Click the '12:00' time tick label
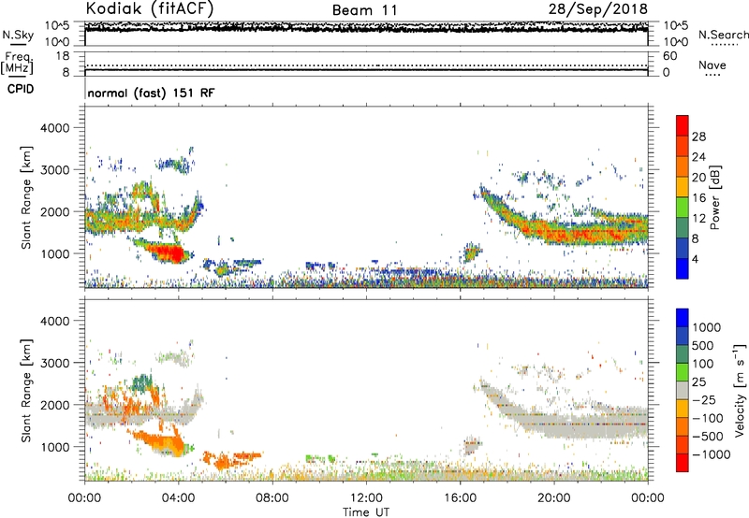The image size is (749, 518). 366,498
